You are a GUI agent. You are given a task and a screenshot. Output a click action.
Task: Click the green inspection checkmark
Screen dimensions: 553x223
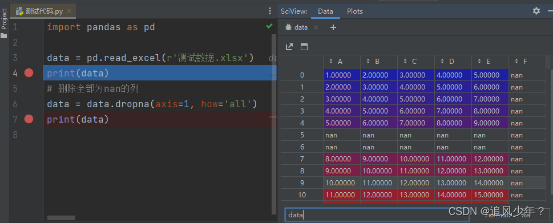[269, 26]
